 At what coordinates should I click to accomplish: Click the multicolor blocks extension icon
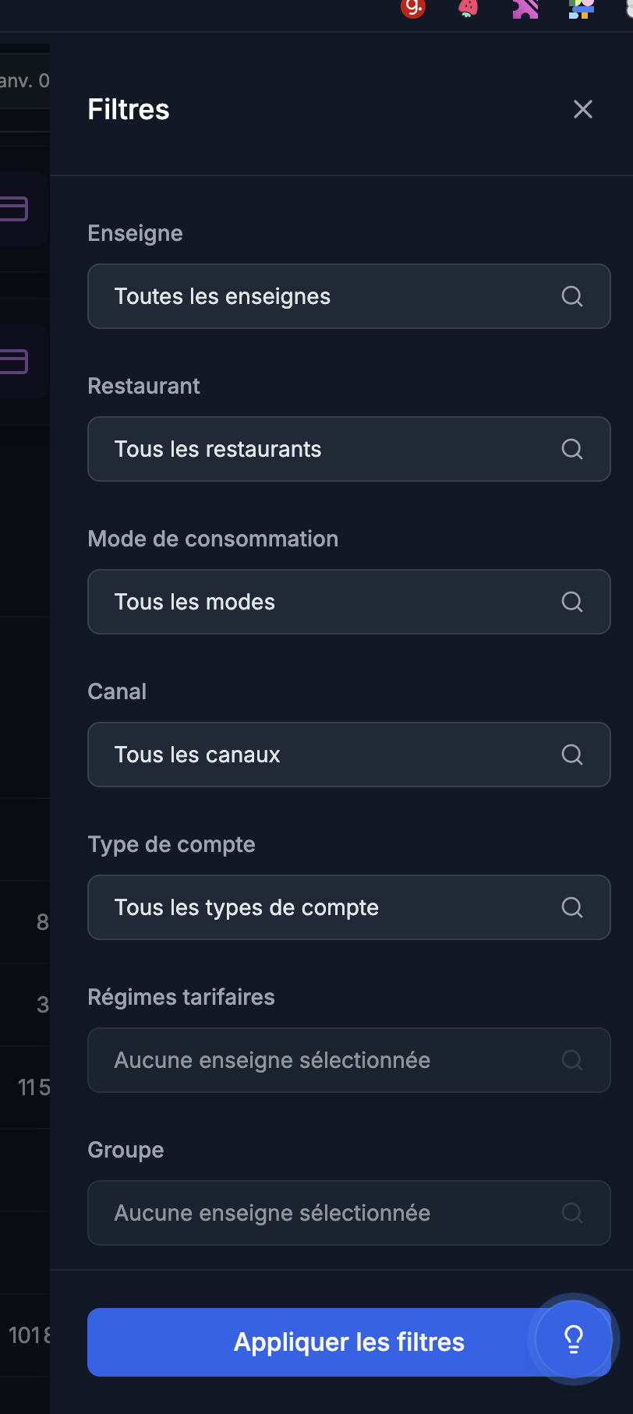(x=581, y=9)
